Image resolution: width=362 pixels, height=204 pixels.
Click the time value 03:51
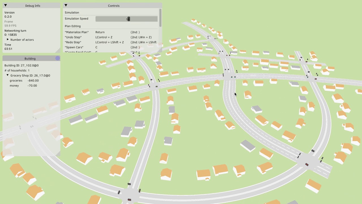point(8,49)
